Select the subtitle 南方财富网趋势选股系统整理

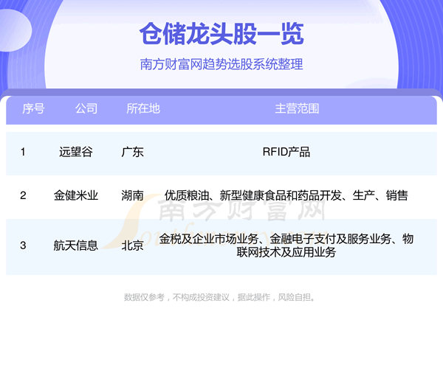221,64
